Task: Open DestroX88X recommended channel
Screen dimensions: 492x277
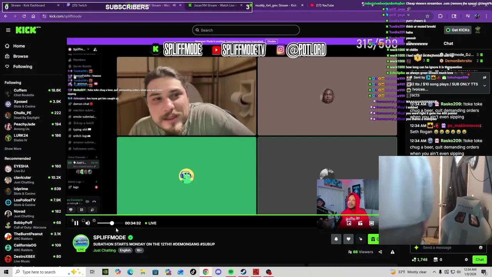Action: [33, 259]
